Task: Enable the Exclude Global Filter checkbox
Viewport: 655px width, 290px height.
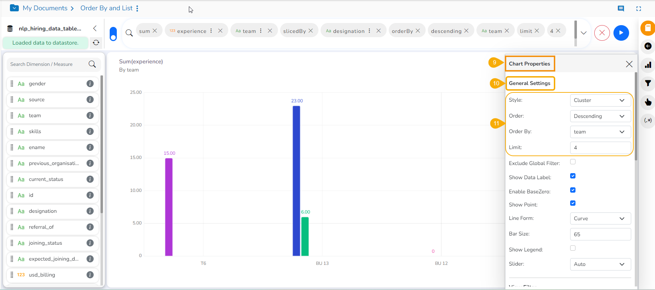Action: click(573, 162)
